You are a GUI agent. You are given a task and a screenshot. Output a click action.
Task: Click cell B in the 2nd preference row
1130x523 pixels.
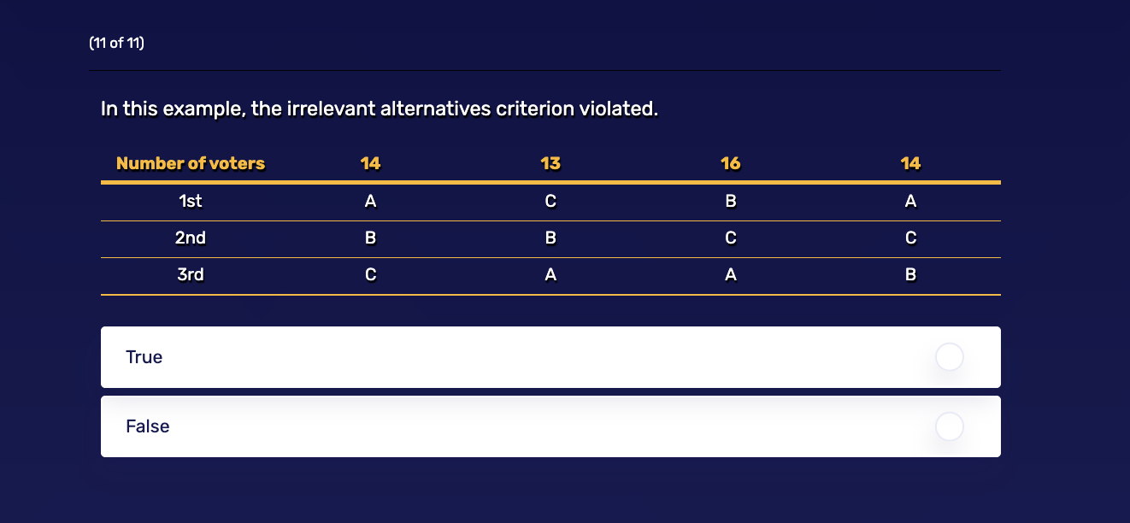(370, 238)
